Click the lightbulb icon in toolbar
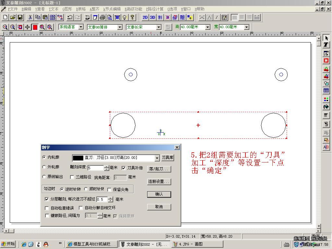The height and width of the screenshot is (249, 332). (x=125, y=18)
